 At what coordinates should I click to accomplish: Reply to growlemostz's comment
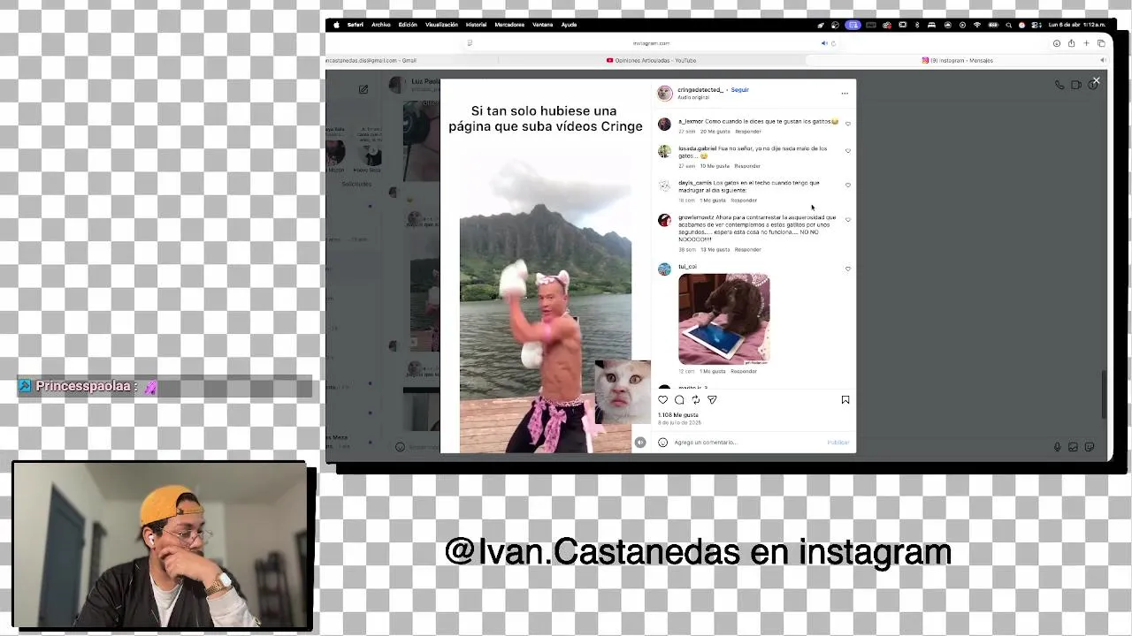pyautogui.click(x=748, y=250)
